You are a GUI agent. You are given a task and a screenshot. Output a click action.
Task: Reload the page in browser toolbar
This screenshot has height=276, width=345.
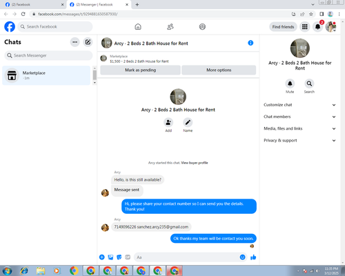click(x=23, y=14)
